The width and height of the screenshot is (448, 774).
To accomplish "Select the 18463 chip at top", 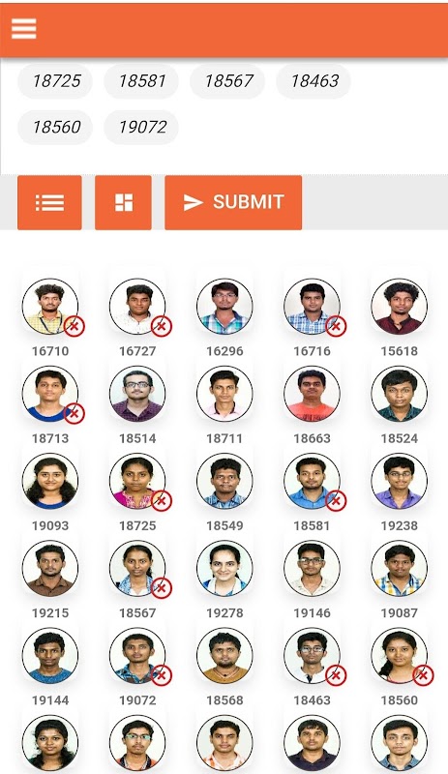I will [314, 81].
